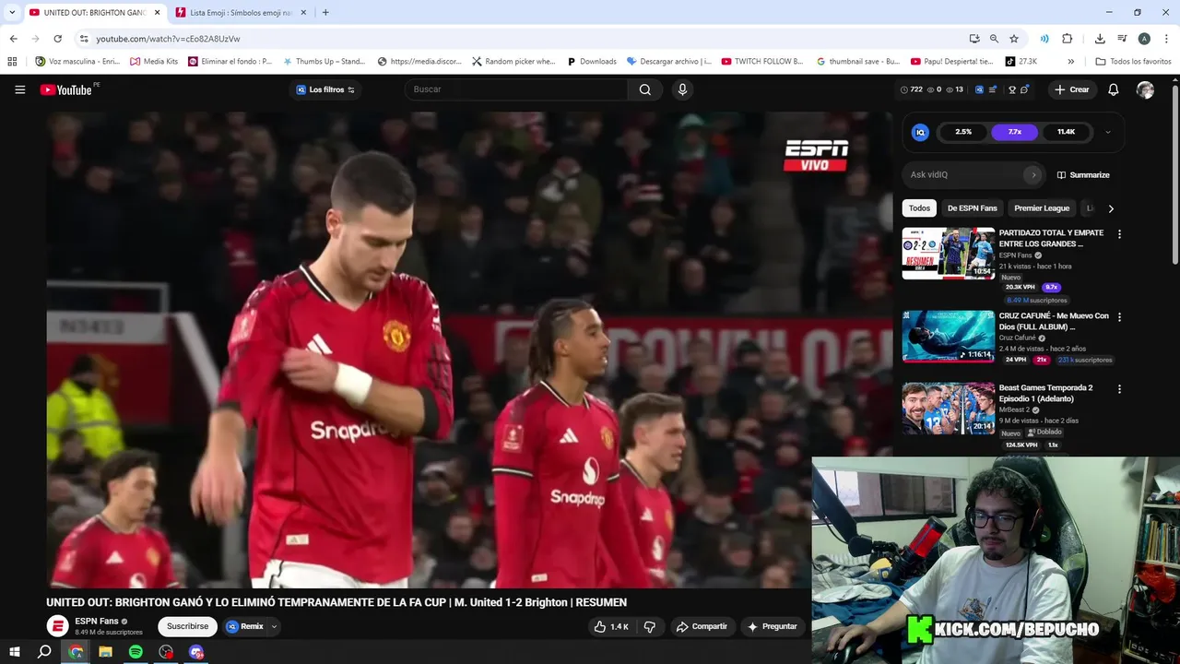1180x664 pixels.
Task: Open Spotify from the Windows taskbar
Action: coord(136,652)
